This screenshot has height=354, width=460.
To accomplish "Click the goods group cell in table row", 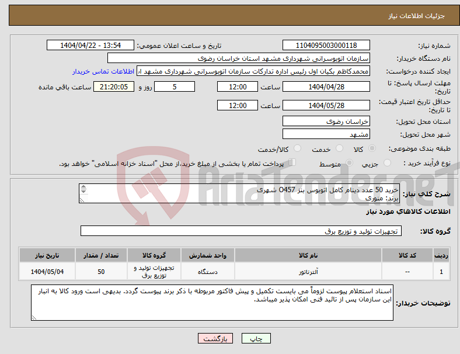I will pos(154,272).
